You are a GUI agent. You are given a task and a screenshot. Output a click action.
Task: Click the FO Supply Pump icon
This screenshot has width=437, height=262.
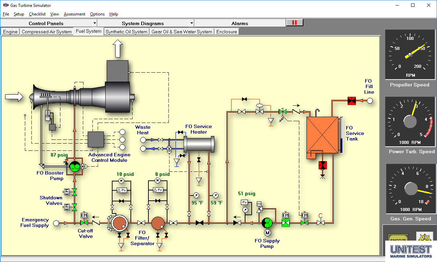(x=267, y=223)
